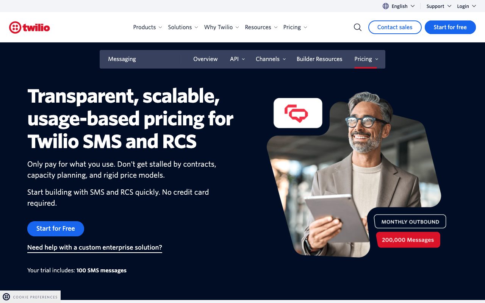This screenshot has width=485, height=303.
Task: Expand the Channels submenu
Action: [x=271, y=59]
